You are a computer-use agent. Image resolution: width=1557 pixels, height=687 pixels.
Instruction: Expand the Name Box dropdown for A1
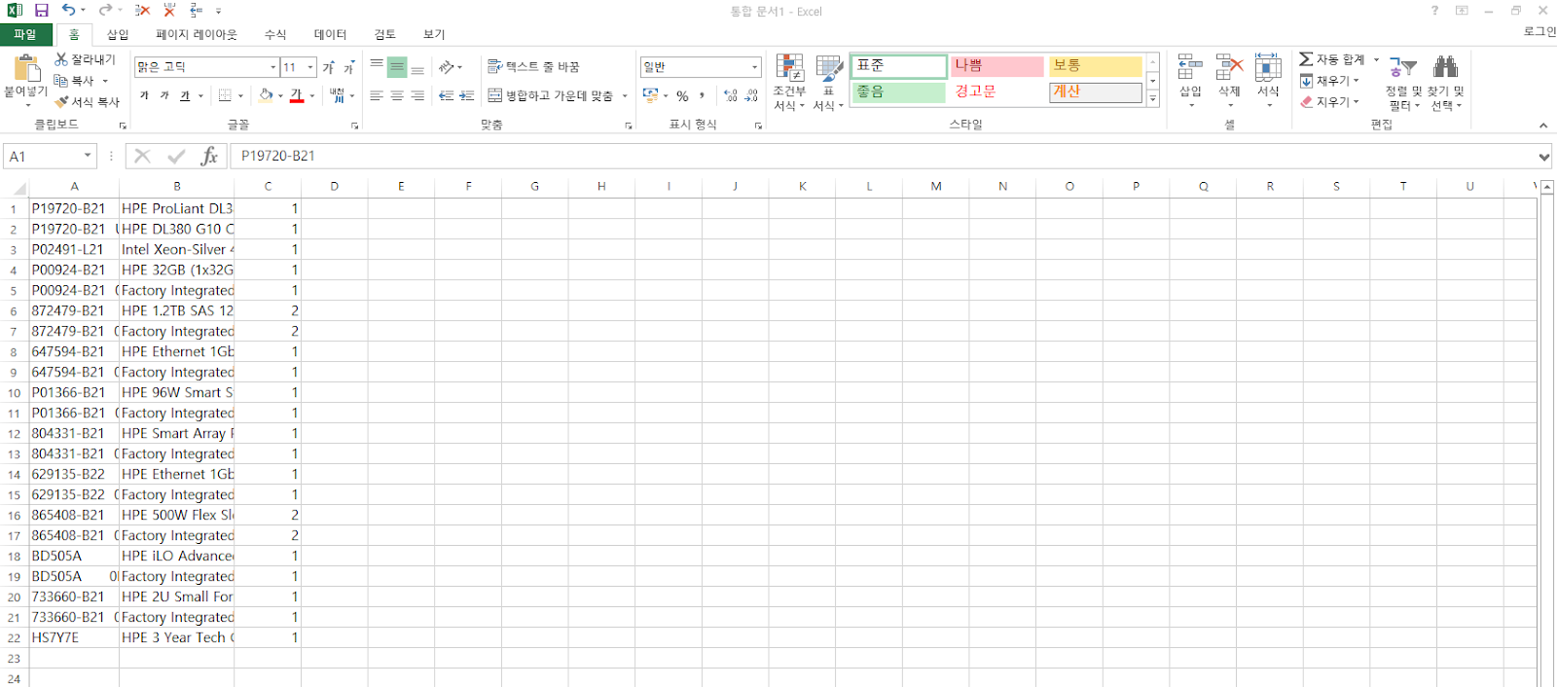(88, 156)
